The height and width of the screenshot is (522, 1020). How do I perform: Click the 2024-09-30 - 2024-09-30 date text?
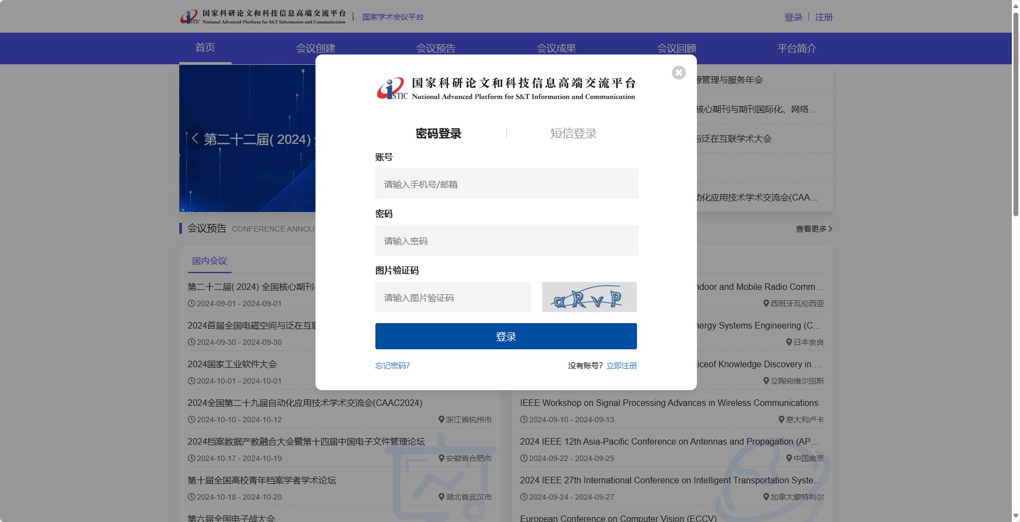pyautogui.click(x=239, y=342)
